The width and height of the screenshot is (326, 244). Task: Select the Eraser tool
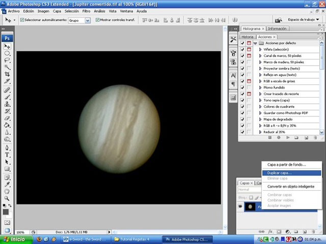tap(7, 118)
